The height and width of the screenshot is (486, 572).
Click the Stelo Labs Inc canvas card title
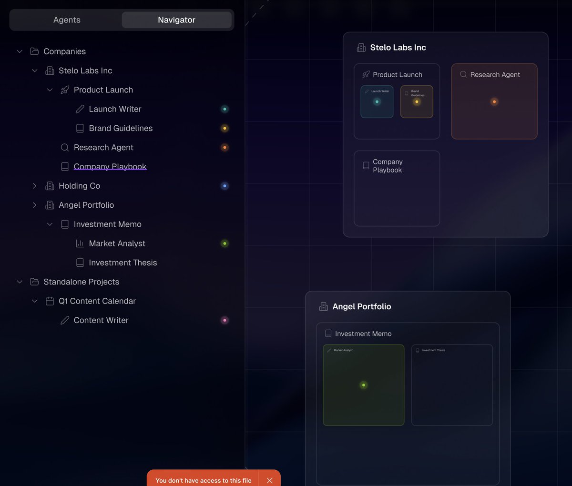tap(398, 48)
